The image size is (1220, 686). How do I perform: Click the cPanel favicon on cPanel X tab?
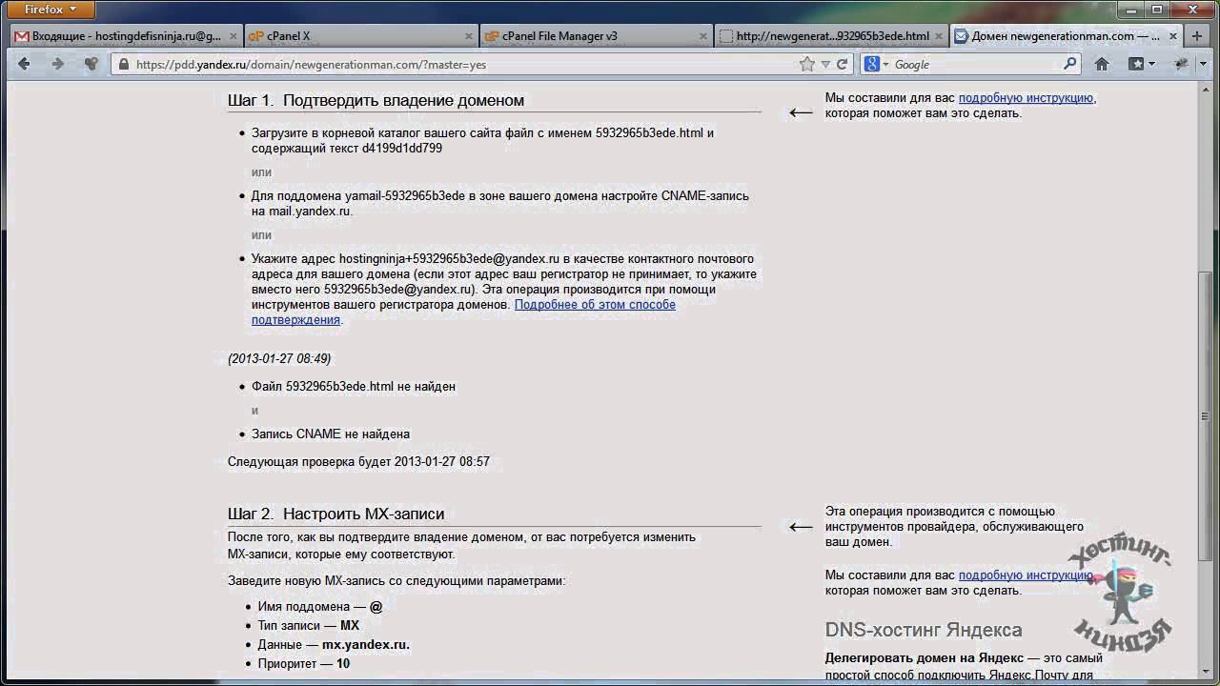pos(256,36)
